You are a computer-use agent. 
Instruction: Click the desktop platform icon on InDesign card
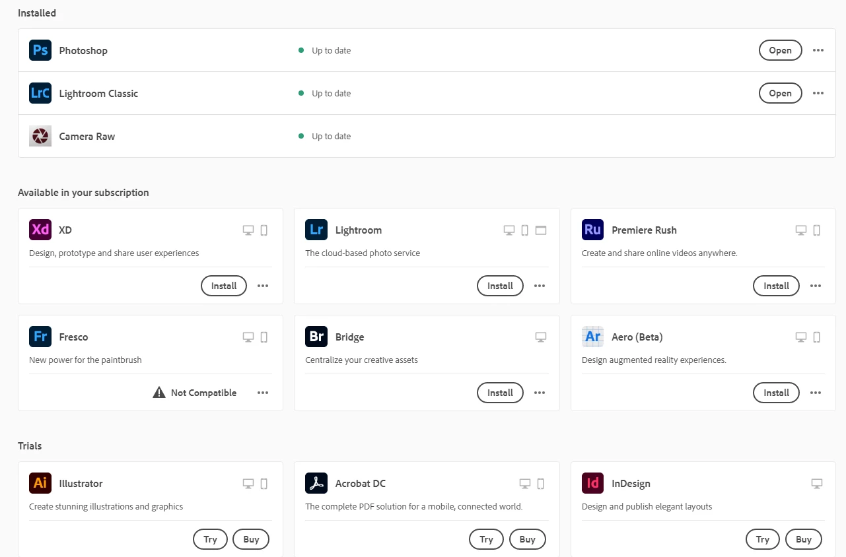pos(817,484)
